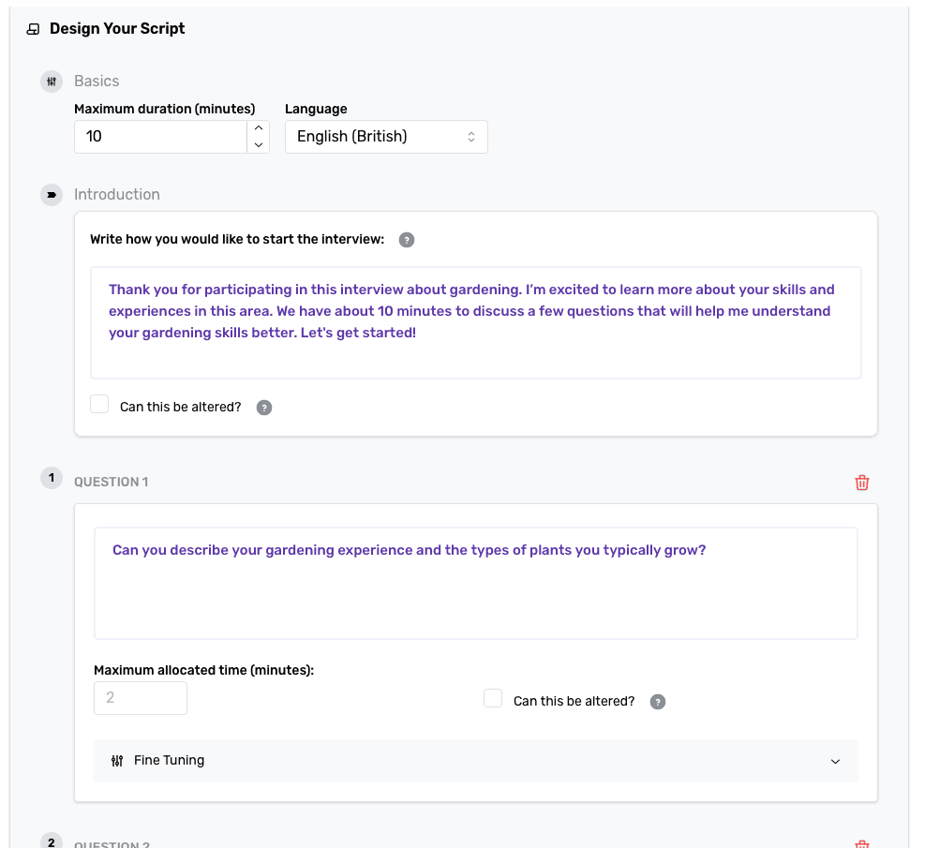Image resolution: width=939 pixels, height=848 pixels.
Task: Click the maximum allocated time input field
Action: click(x=140, y=698)
